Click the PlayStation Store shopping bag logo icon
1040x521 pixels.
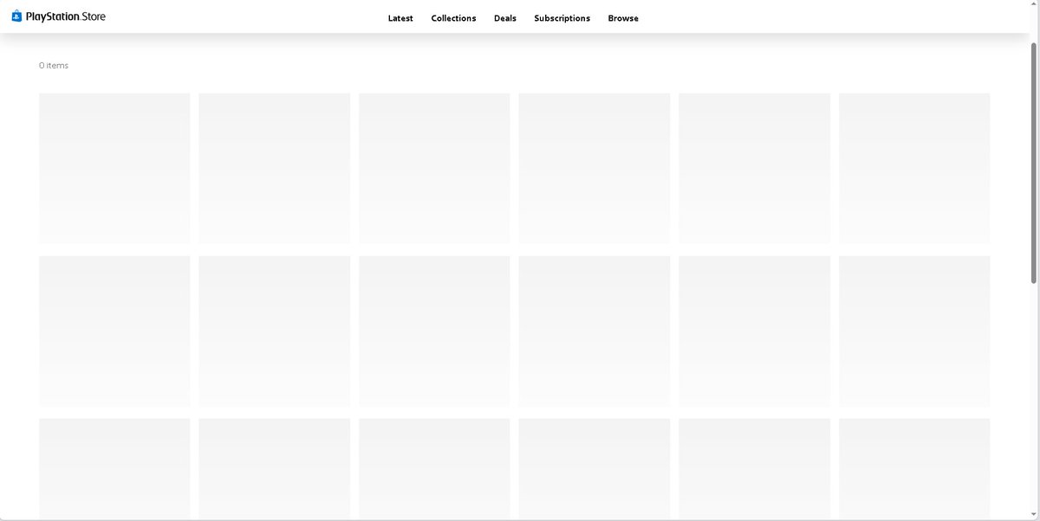[x=16, y=16]
